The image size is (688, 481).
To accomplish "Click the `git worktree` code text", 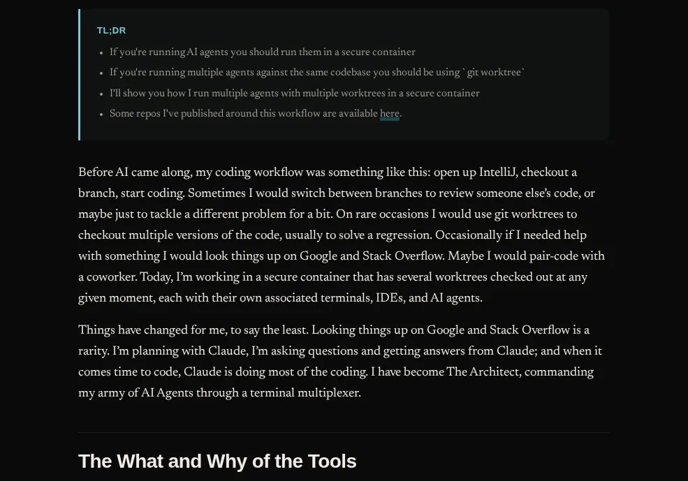I will [495, 73].
